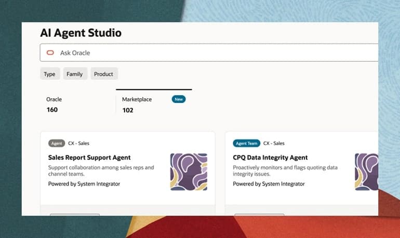
Task: Click the Oracle count 160
Action: pyautogui.click(x=52, y=110)
